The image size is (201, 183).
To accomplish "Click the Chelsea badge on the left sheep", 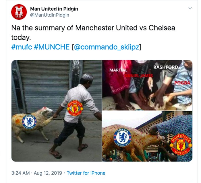I will [29, 122].
